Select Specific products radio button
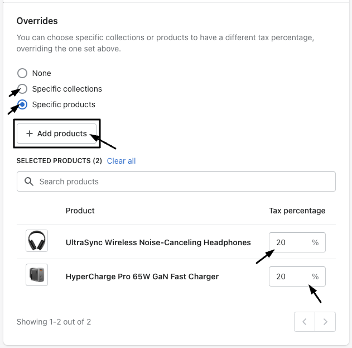The width and height of the screenshot is (352, 348). 22,104
